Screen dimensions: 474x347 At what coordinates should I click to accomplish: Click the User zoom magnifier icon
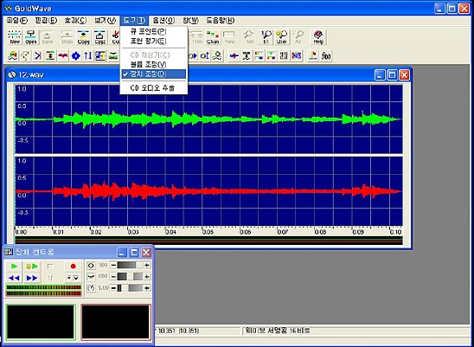tap(282, 37)
